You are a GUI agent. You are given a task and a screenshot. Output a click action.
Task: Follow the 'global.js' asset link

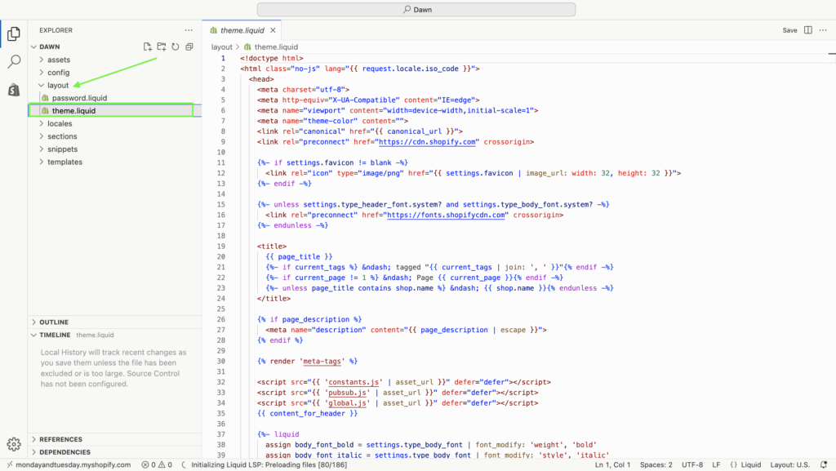(347, 402)
